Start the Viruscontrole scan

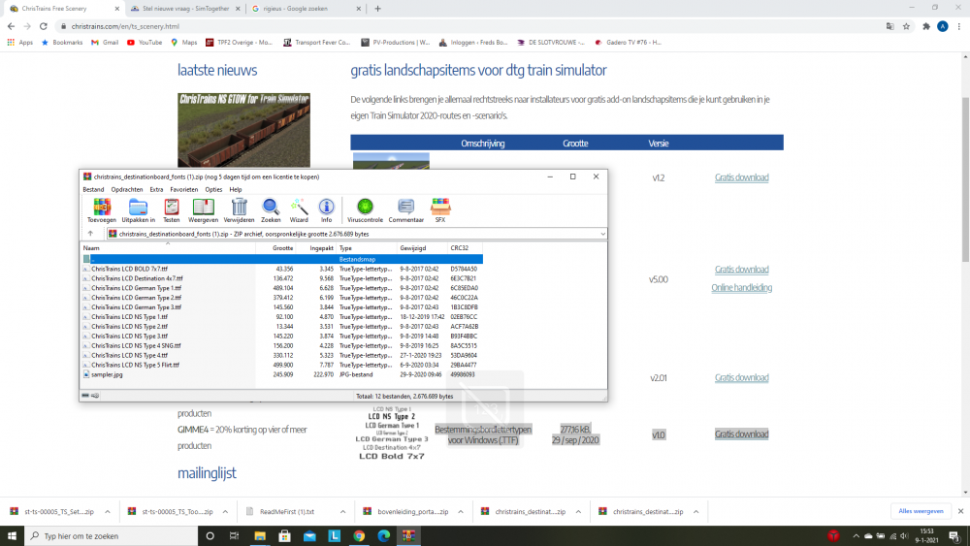click(x=365, y=208)
